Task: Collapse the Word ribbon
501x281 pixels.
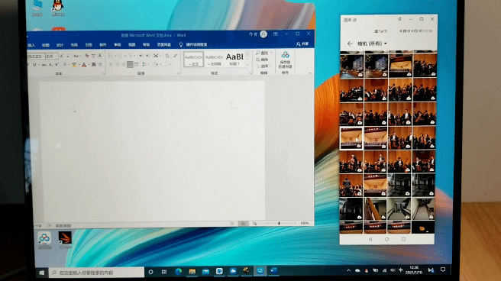Action: coord(310,73)
